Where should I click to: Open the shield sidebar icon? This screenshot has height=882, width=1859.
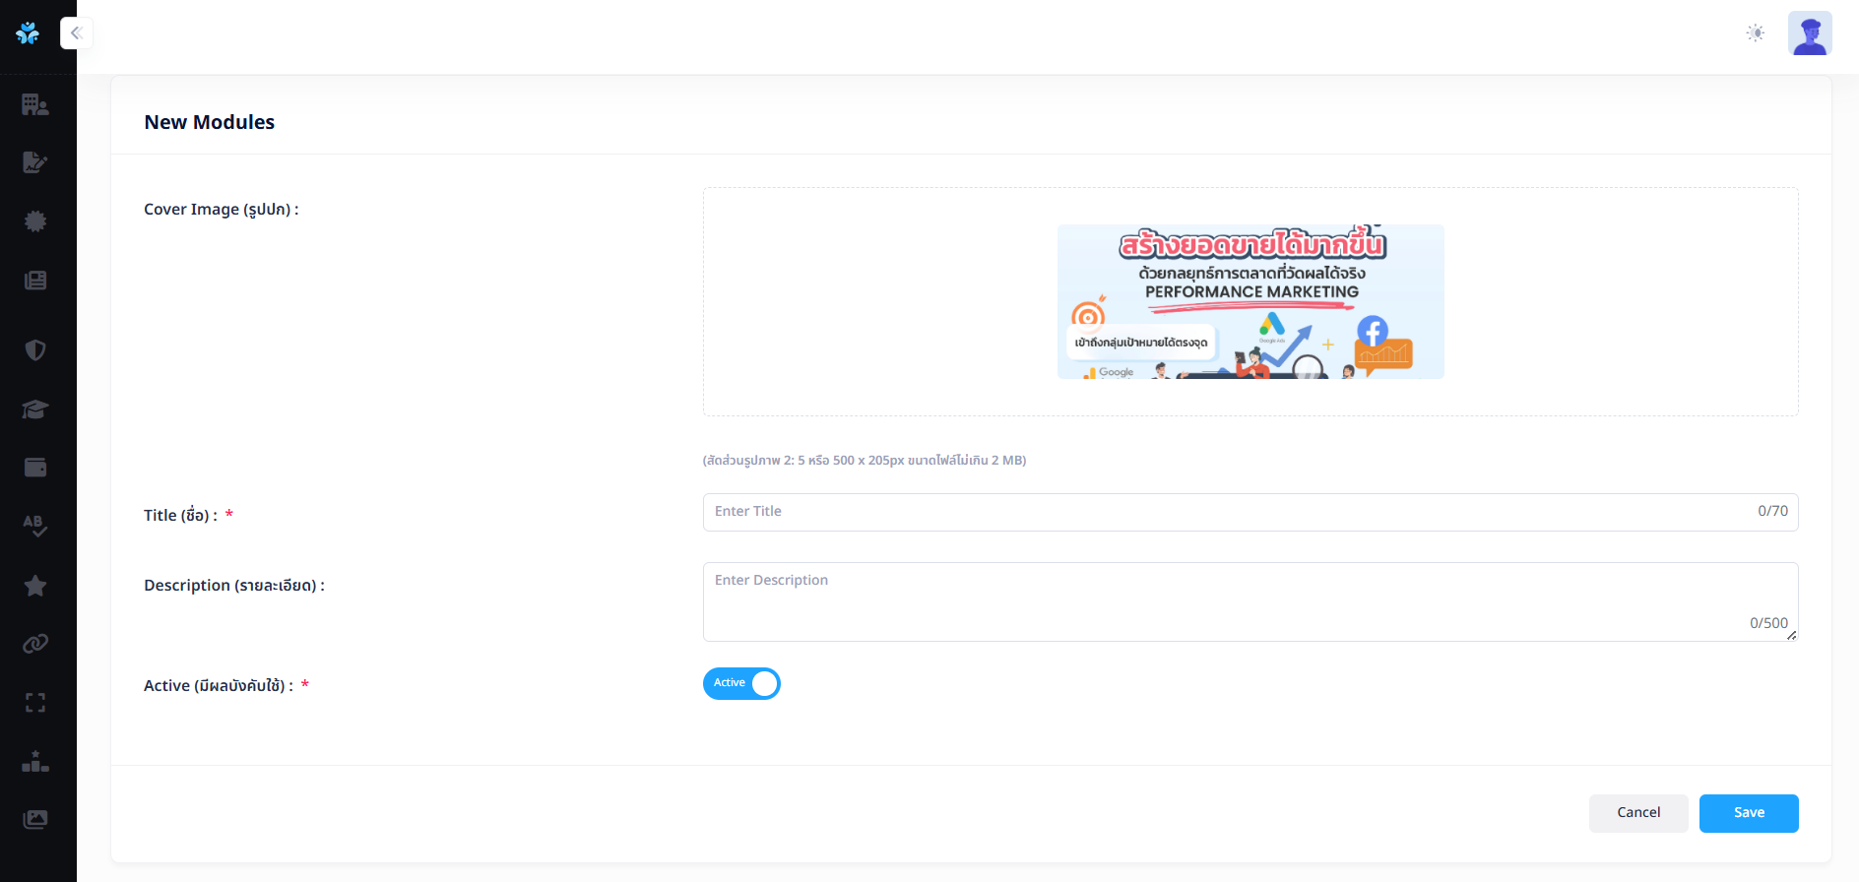(x=35, y=349)
